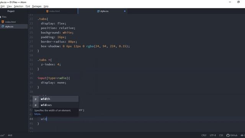This screenshot has height=138, width=245.
Task: Click the CSS icon beside style.css in tree
Action: click(3, 26)
